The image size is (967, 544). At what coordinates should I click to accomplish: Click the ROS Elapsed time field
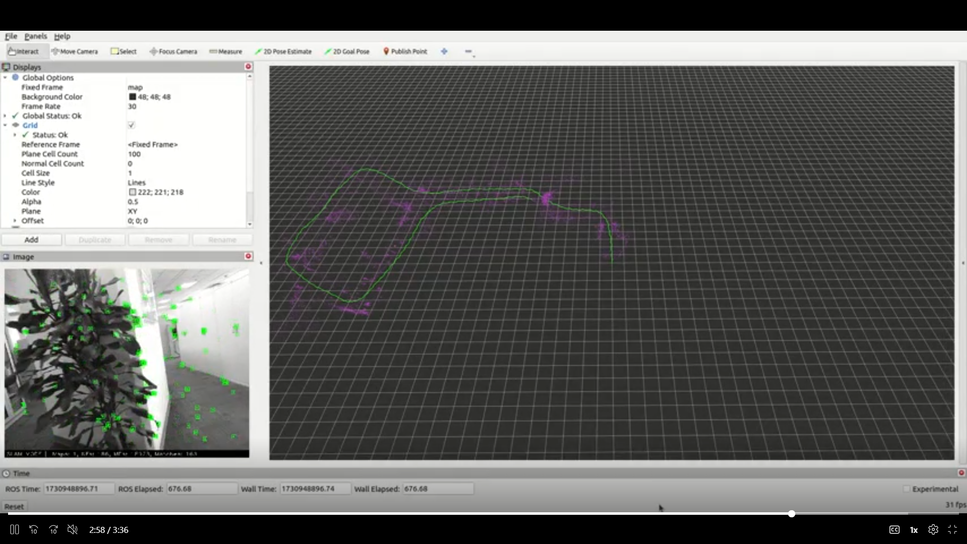(x=201, y=489)
